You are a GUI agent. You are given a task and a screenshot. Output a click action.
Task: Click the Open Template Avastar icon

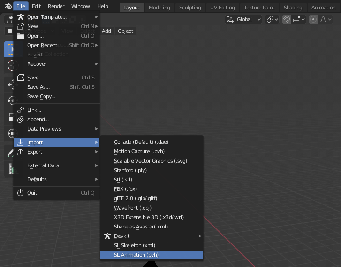[21, 17]
